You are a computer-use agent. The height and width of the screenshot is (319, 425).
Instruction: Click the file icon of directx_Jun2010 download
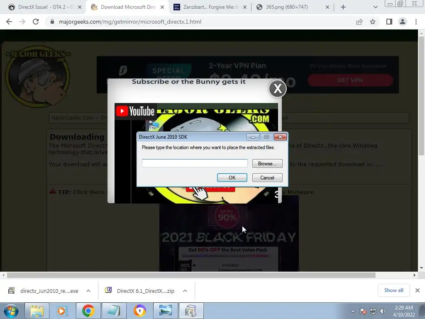tap(11, 290)
